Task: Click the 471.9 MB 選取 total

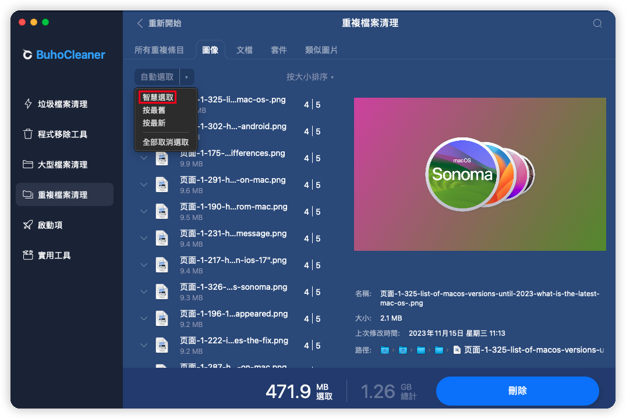Action: coord(299,392)
